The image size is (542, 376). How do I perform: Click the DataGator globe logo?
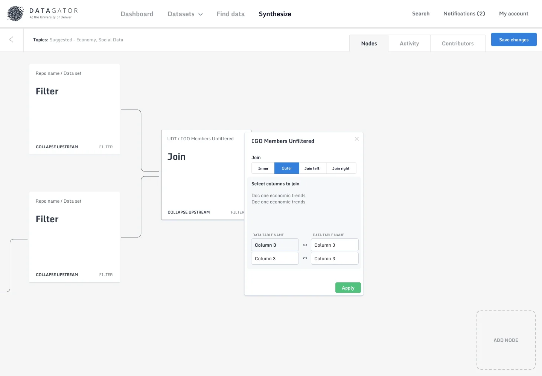tap(15, 14)
